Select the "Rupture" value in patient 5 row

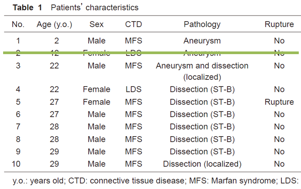(x=279, y=102)
